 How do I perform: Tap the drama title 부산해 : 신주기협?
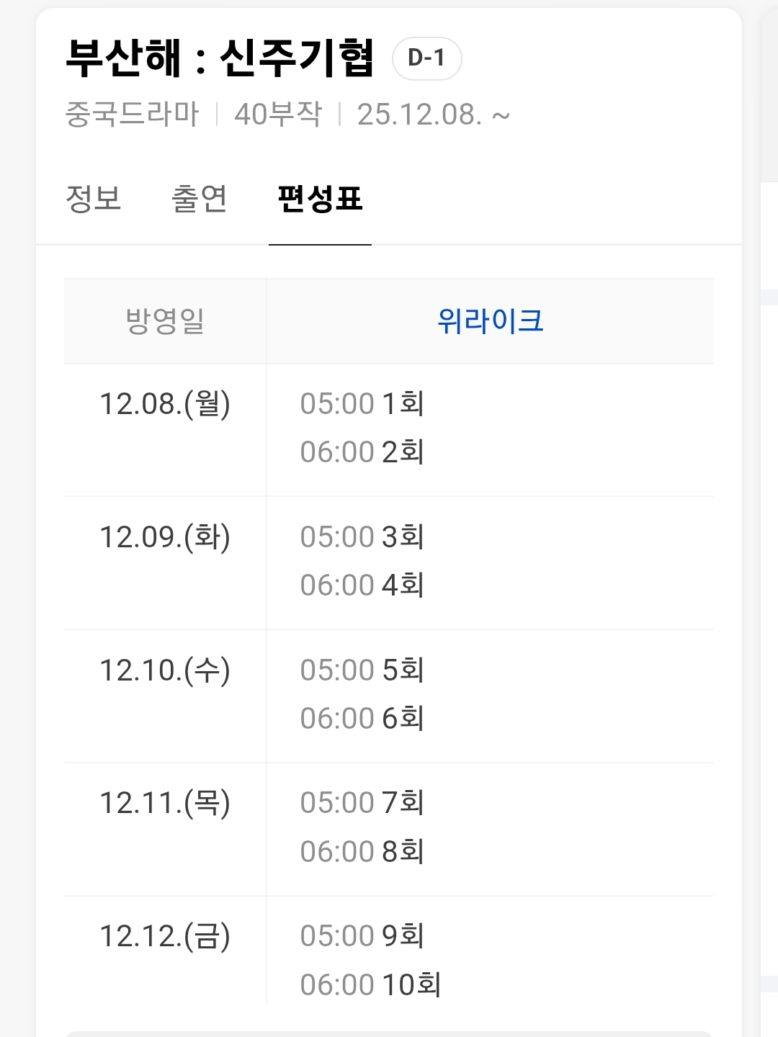tap(220, 58)
